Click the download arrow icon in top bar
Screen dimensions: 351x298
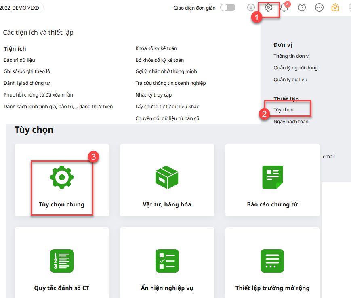[251, 8]
